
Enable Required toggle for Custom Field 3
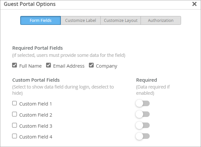pyautogui.click(x=142, y=125)
